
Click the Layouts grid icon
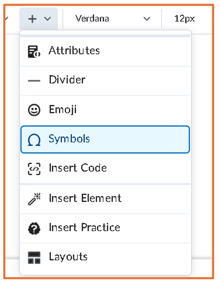(x=34, y=258)
